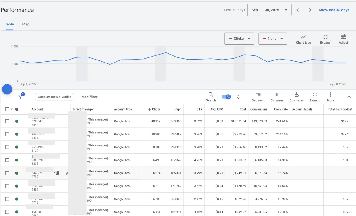This screenshot has height=216, width=356.
Task: Click the table Search icon
Action: pos(211,97)
